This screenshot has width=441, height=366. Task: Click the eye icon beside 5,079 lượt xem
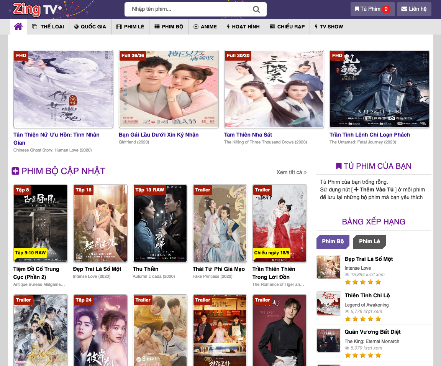click(x=347, y=348)
